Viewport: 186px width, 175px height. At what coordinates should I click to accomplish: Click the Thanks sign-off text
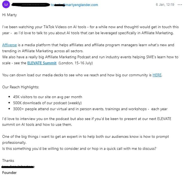(x=8, y=161)
